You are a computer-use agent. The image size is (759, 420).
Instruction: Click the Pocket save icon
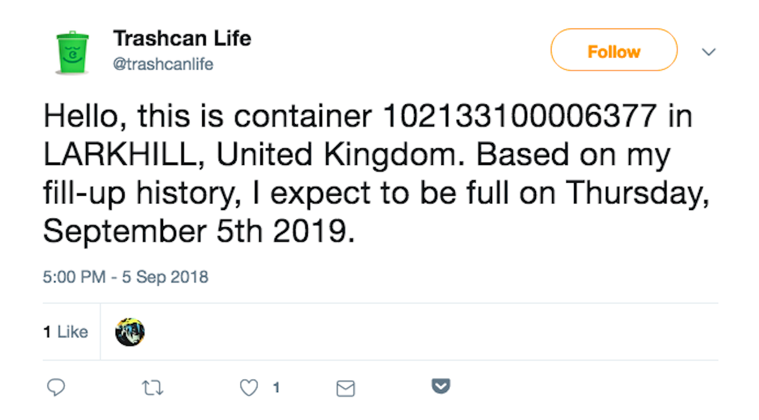coord(441,386)
